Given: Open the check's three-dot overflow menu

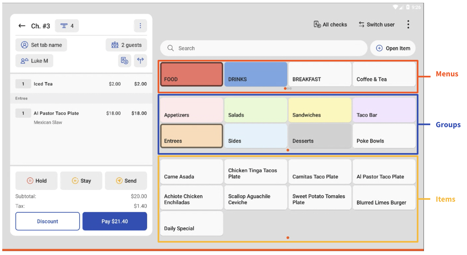Looking at the screenshot, I should [140, 26].
